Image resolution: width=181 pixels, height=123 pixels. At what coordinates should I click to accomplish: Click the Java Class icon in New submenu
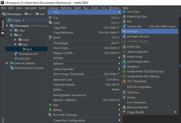click(124, 12)
